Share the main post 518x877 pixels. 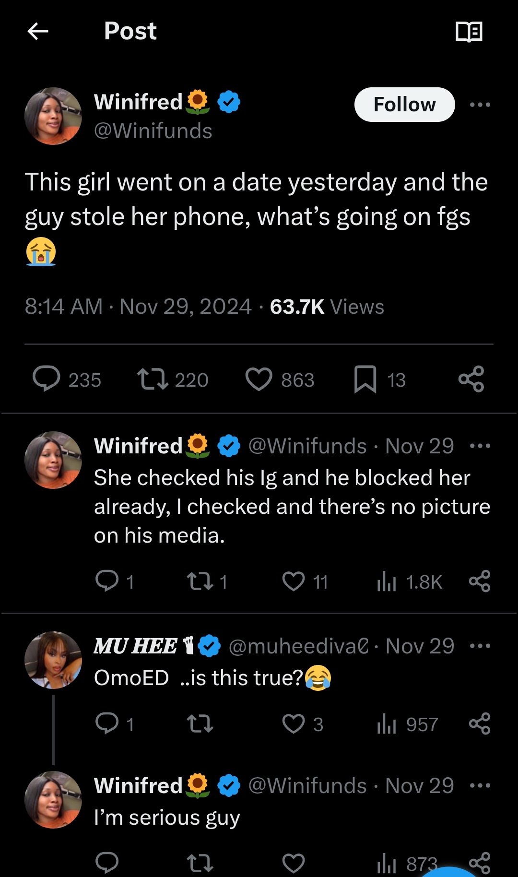pyautogui.click(x=471, y=379)
